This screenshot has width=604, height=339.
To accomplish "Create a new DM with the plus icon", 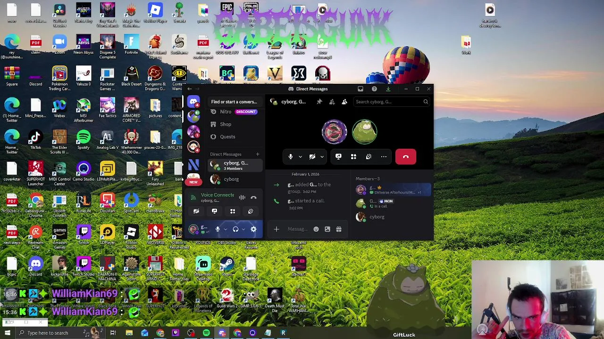I will 258,154.
